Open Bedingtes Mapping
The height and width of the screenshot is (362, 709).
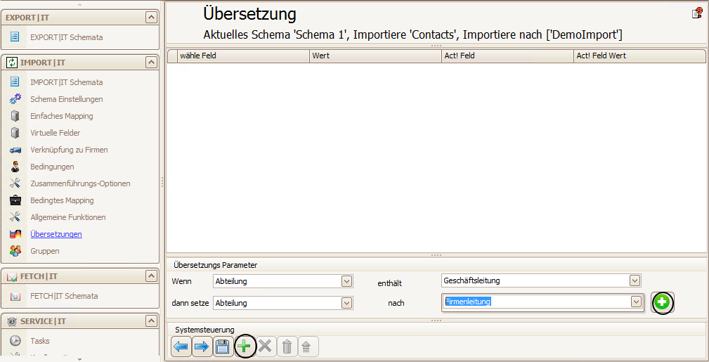point(62,200)
